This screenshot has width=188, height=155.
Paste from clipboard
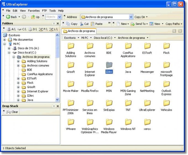pyautogui.click(x=96, y=24)
